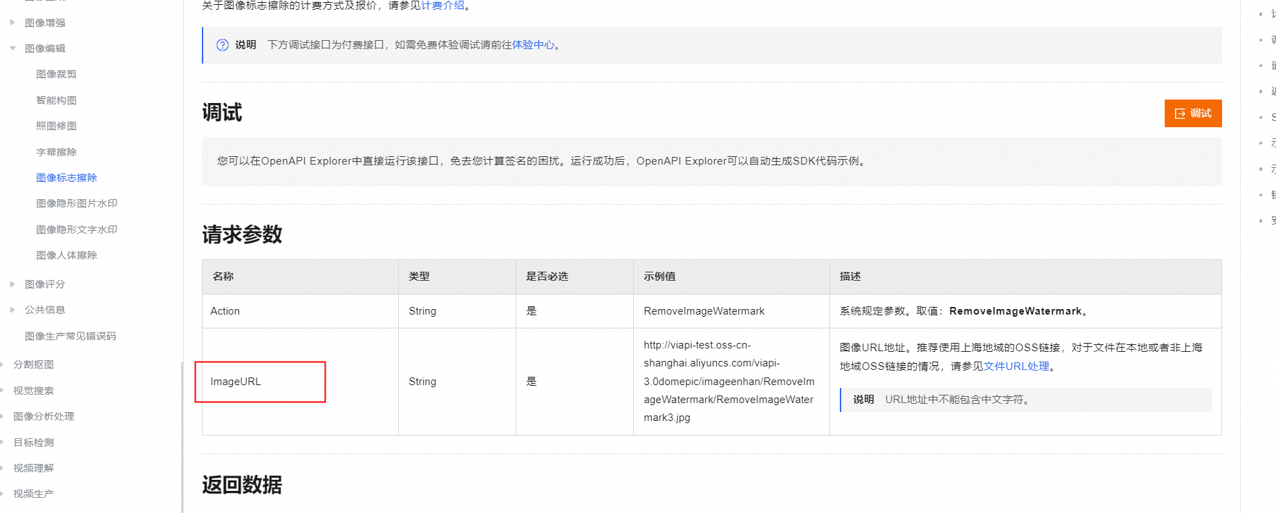This screenshot has width=1276, height=513.
Task: Select the active 图像标志擦除 sidebar item
Action: 66,178
